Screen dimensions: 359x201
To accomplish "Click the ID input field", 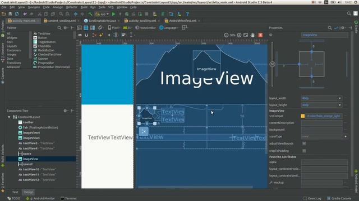I will tap(324, 35).
